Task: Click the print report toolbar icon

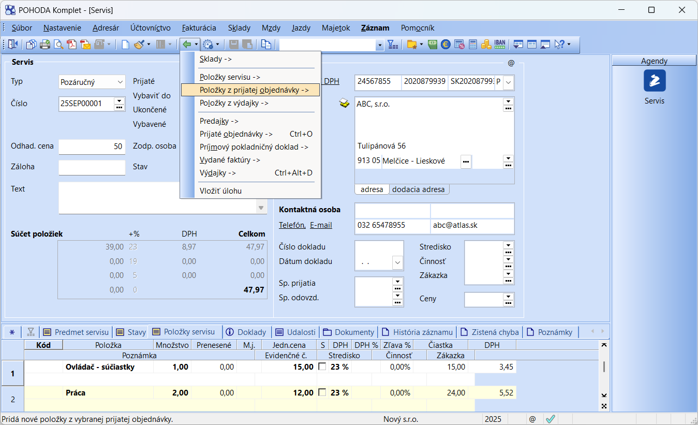Action: coord(45,45)
